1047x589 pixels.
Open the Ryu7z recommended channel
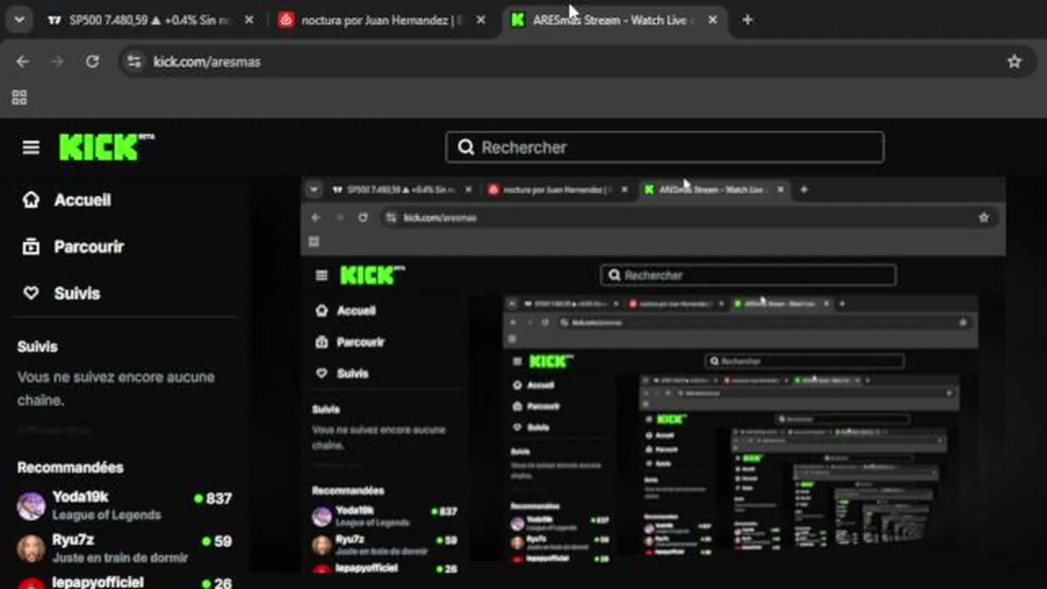click(124, 548)
